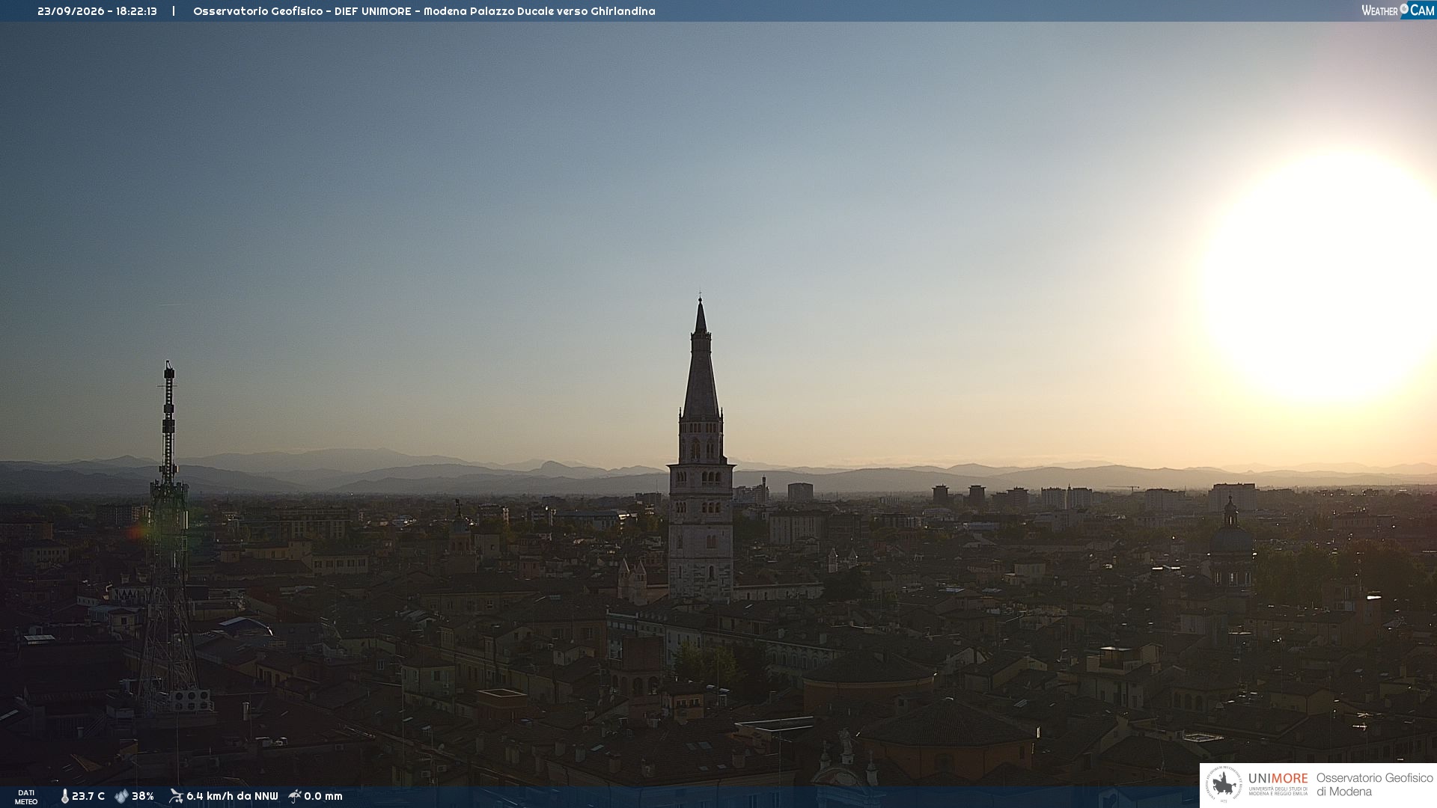Image resolution: width=1437 pixels, height=808 pixels.
Task: Click the UNIMORE university seal emblem
Action: point(1224,784)
